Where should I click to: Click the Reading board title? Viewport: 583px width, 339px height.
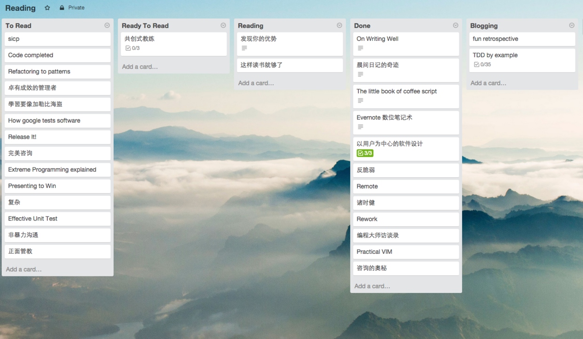coord(20,8)
